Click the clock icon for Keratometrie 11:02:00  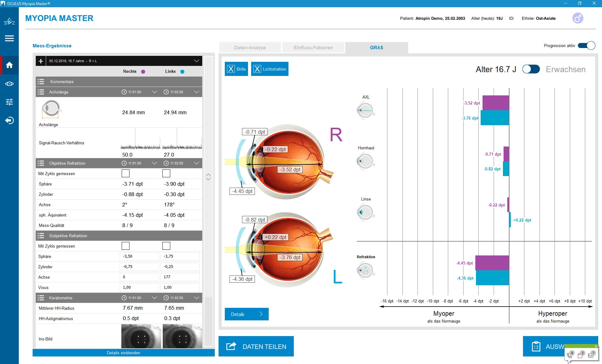(166, 298)
